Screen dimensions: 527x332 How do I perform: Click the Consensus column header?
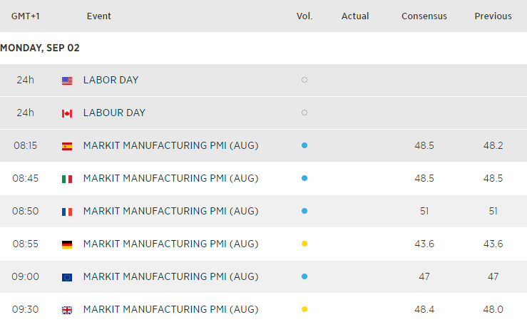(x=424, y=16)
